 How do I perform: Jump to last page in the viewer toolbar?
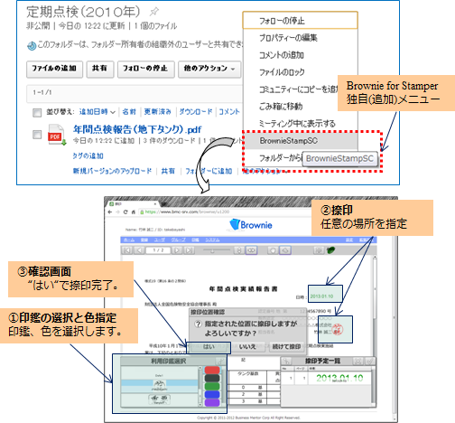click(190, 250)
